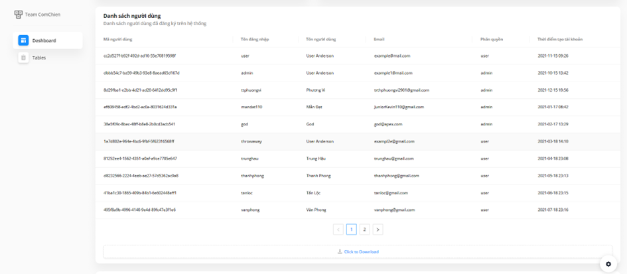Click login name ttphuongvi
Image resolution: width=627 pixels, height=274 pixels.
coord(251,90)
